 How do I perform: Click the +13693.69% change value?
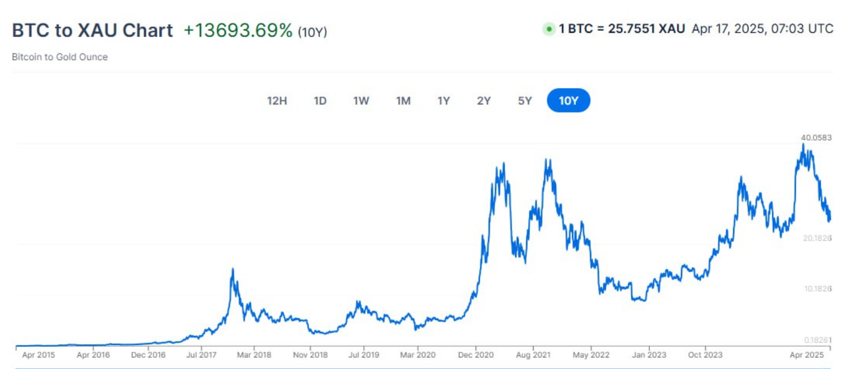[238, 31]
